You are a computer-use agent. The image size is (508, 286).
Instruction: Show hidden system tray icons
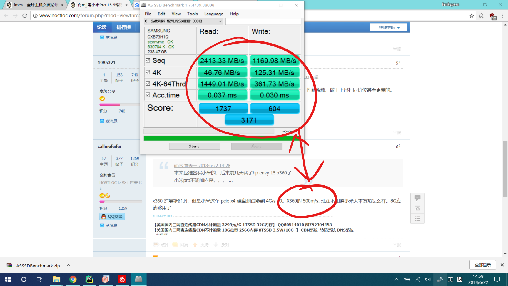coord(396,279)
